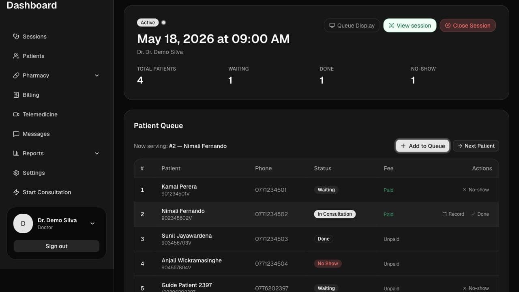Sign out of the dashboard
519x292 pixels.
click(x=56, y=246)
